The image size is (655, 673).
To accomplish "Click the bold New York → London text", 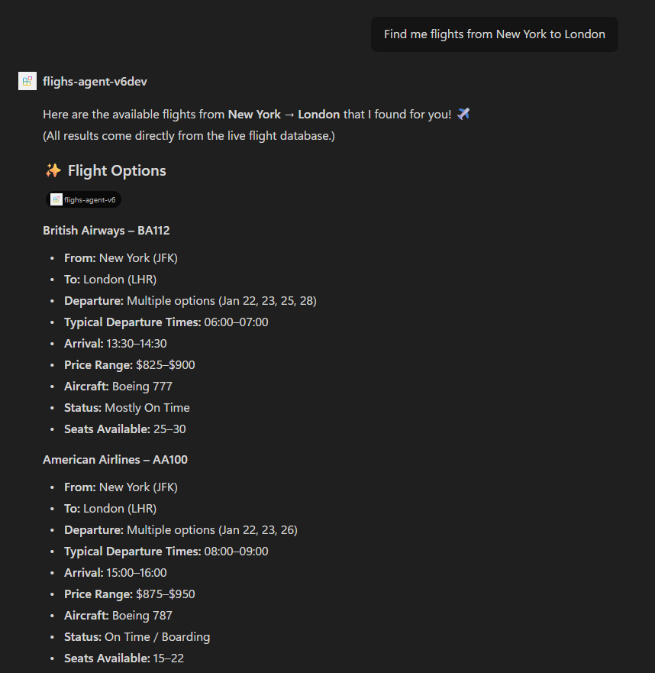I will [284, 114].
